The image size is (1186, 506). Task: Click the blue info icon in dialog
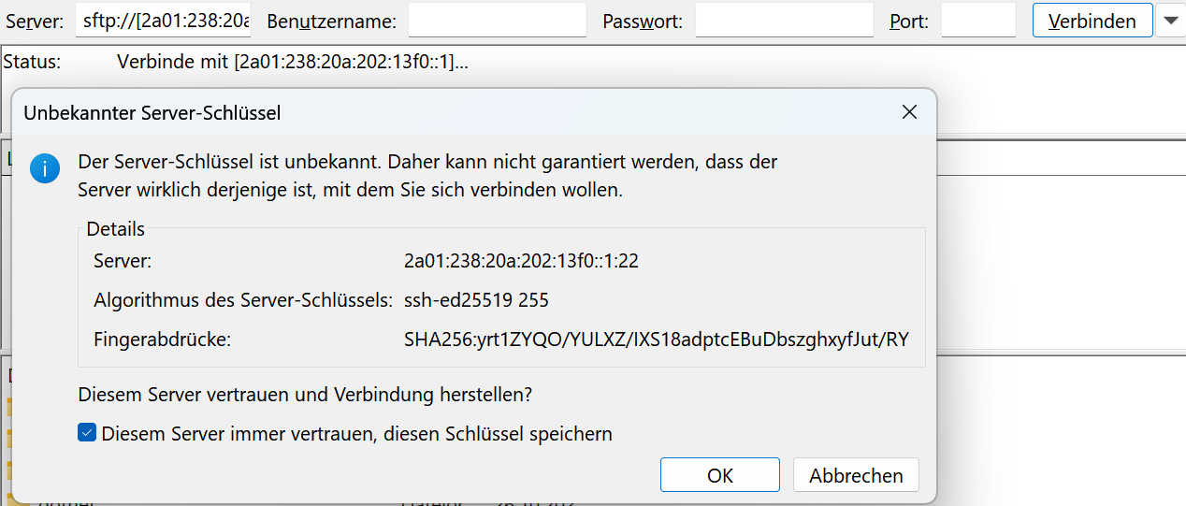point(44,169)
